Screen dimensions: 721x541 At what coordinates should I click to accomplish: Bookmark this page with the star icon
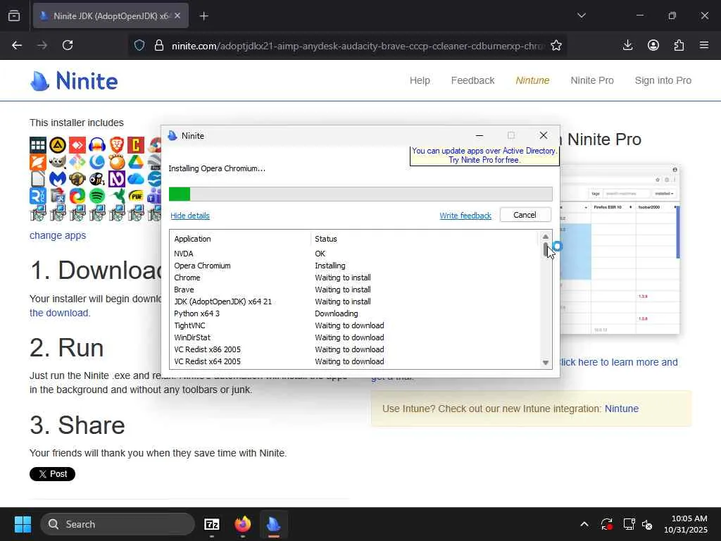[556, 45]
